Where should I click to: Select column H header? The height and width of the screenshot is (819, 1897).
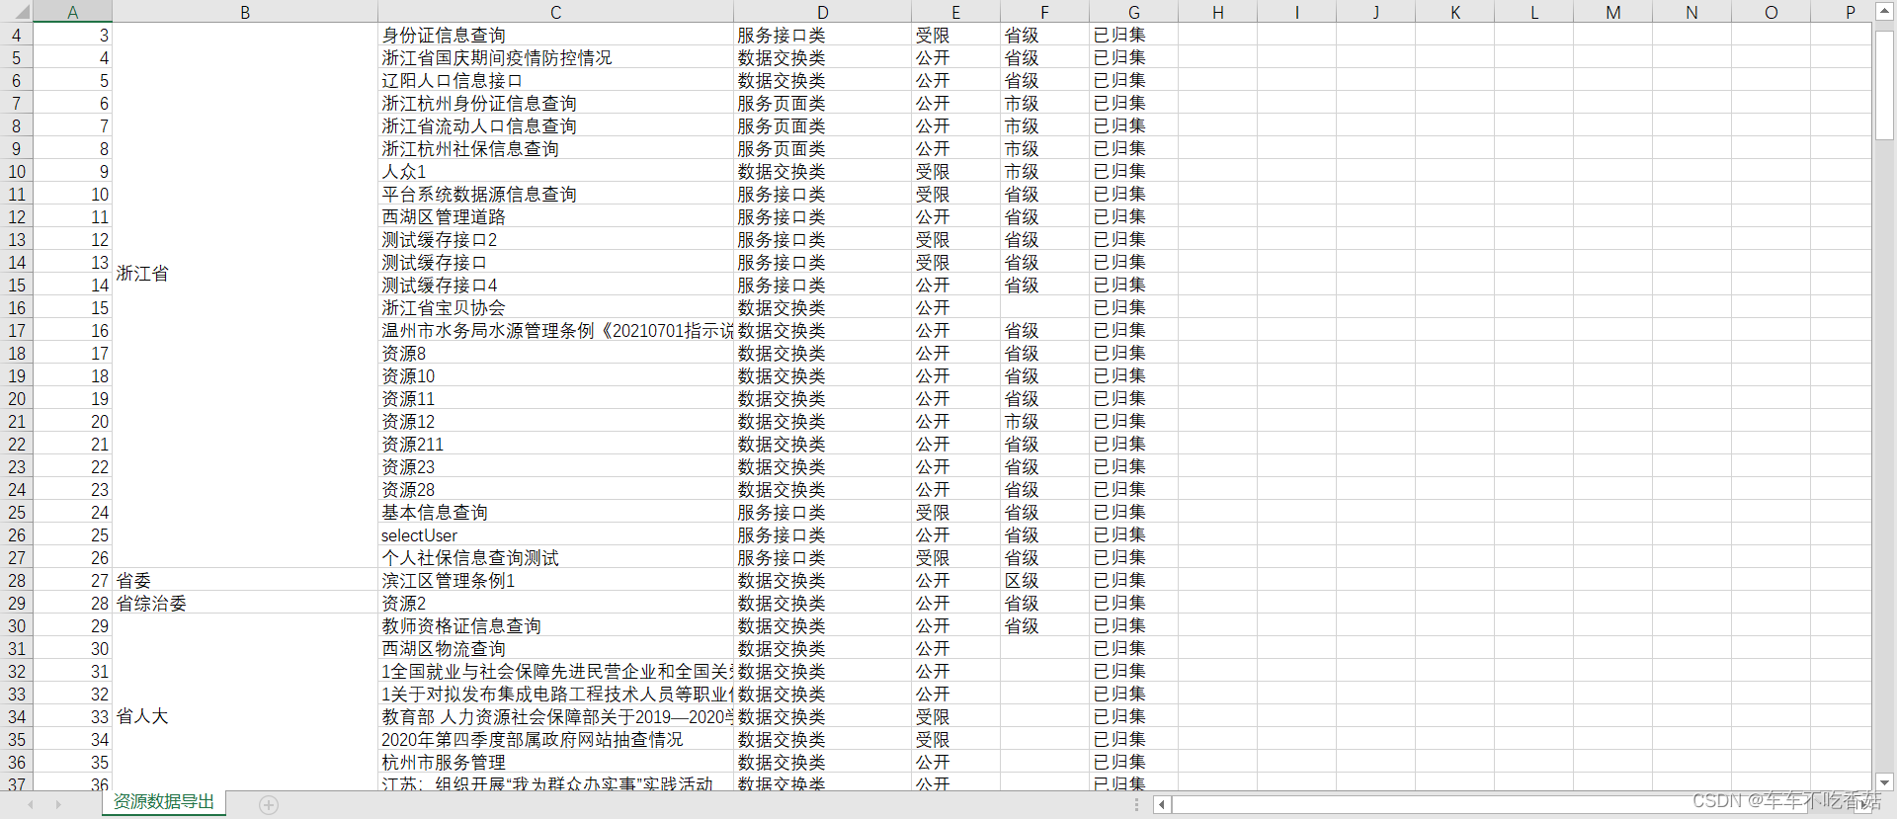click(1217, 12)
